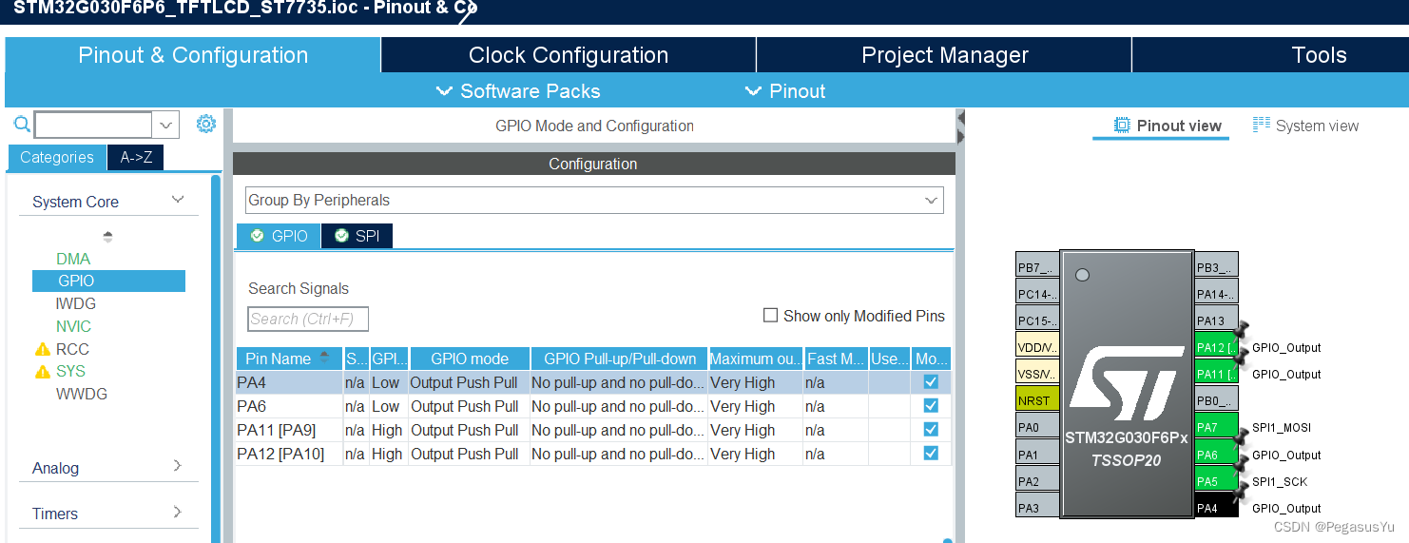The height and width of the screenshot is (543, 1409).
Task: Click the pushpin on pin PA12
Action: click(x=1239, y=333)
